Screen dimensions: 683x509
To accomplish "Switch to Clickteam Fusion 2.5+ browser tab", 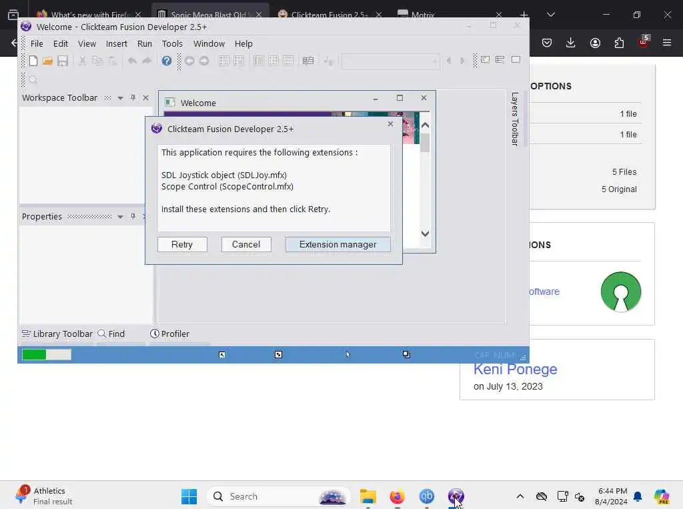I will pos(329,15).
